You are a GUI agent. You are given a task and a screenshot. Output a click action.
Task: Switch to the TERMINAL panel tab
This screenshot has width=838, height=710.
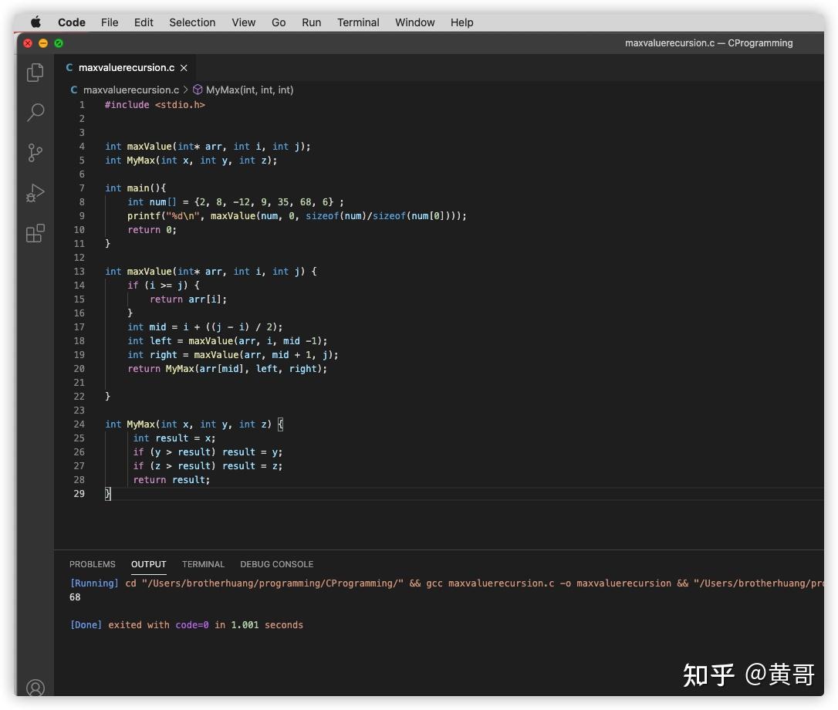203,565
